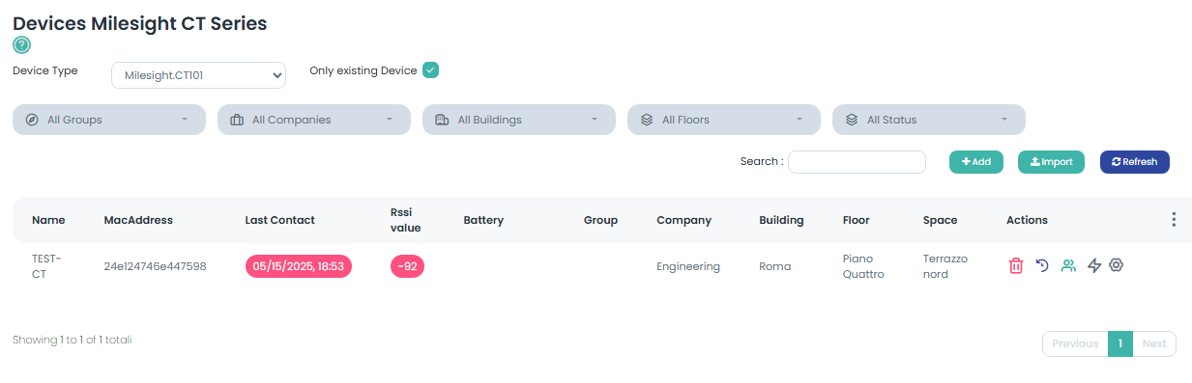This screenshot has width=1192, height=383.
Task: Click the Terrazzo nord space cell
Action: 945,266
